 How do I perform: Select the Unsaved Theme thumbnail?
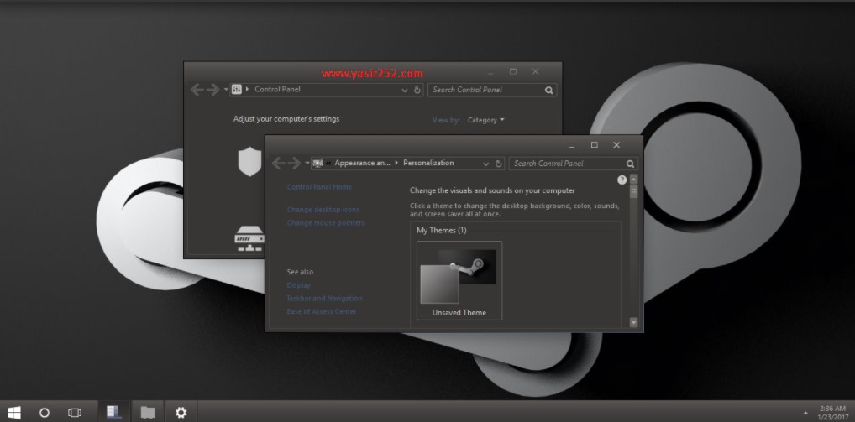(459, 280)
